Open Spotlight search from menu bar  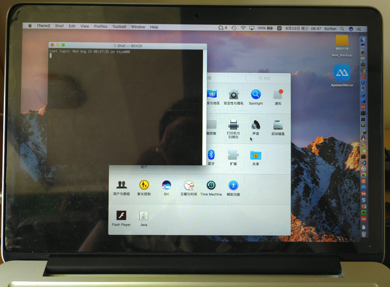coord(342,29)
